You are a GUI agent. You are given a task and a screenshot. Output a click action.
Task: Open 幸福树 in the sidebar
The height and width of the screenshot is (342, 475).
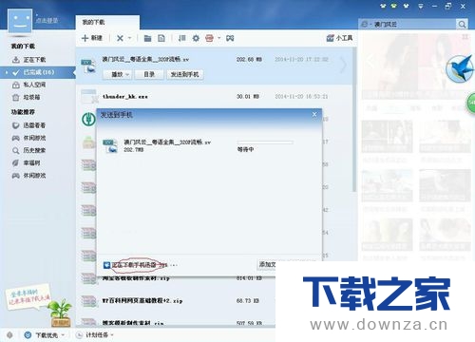point(31,162)
